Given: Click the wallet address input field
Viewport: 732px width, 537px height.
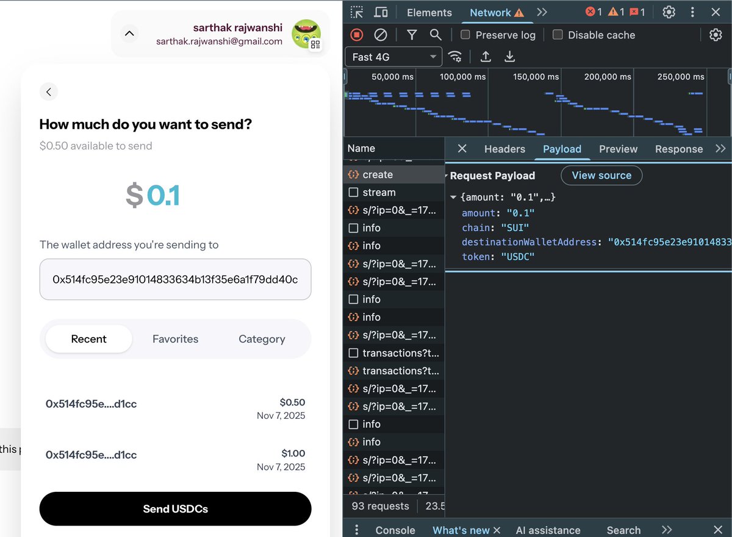Looking at the screenshot, I should pos(176,279).
